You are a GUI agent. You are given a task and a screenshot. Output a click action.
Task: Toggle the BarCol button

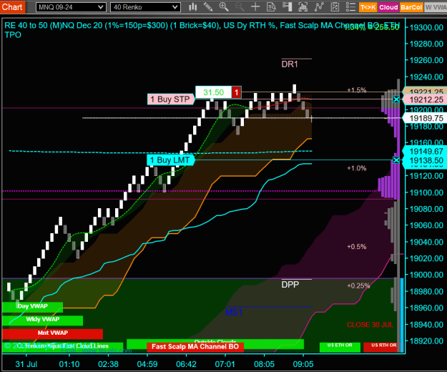click(411, 7)
